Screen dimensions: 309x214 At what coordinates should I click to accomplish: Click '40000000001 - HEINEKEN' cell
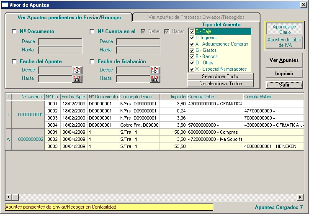[273, 146]
